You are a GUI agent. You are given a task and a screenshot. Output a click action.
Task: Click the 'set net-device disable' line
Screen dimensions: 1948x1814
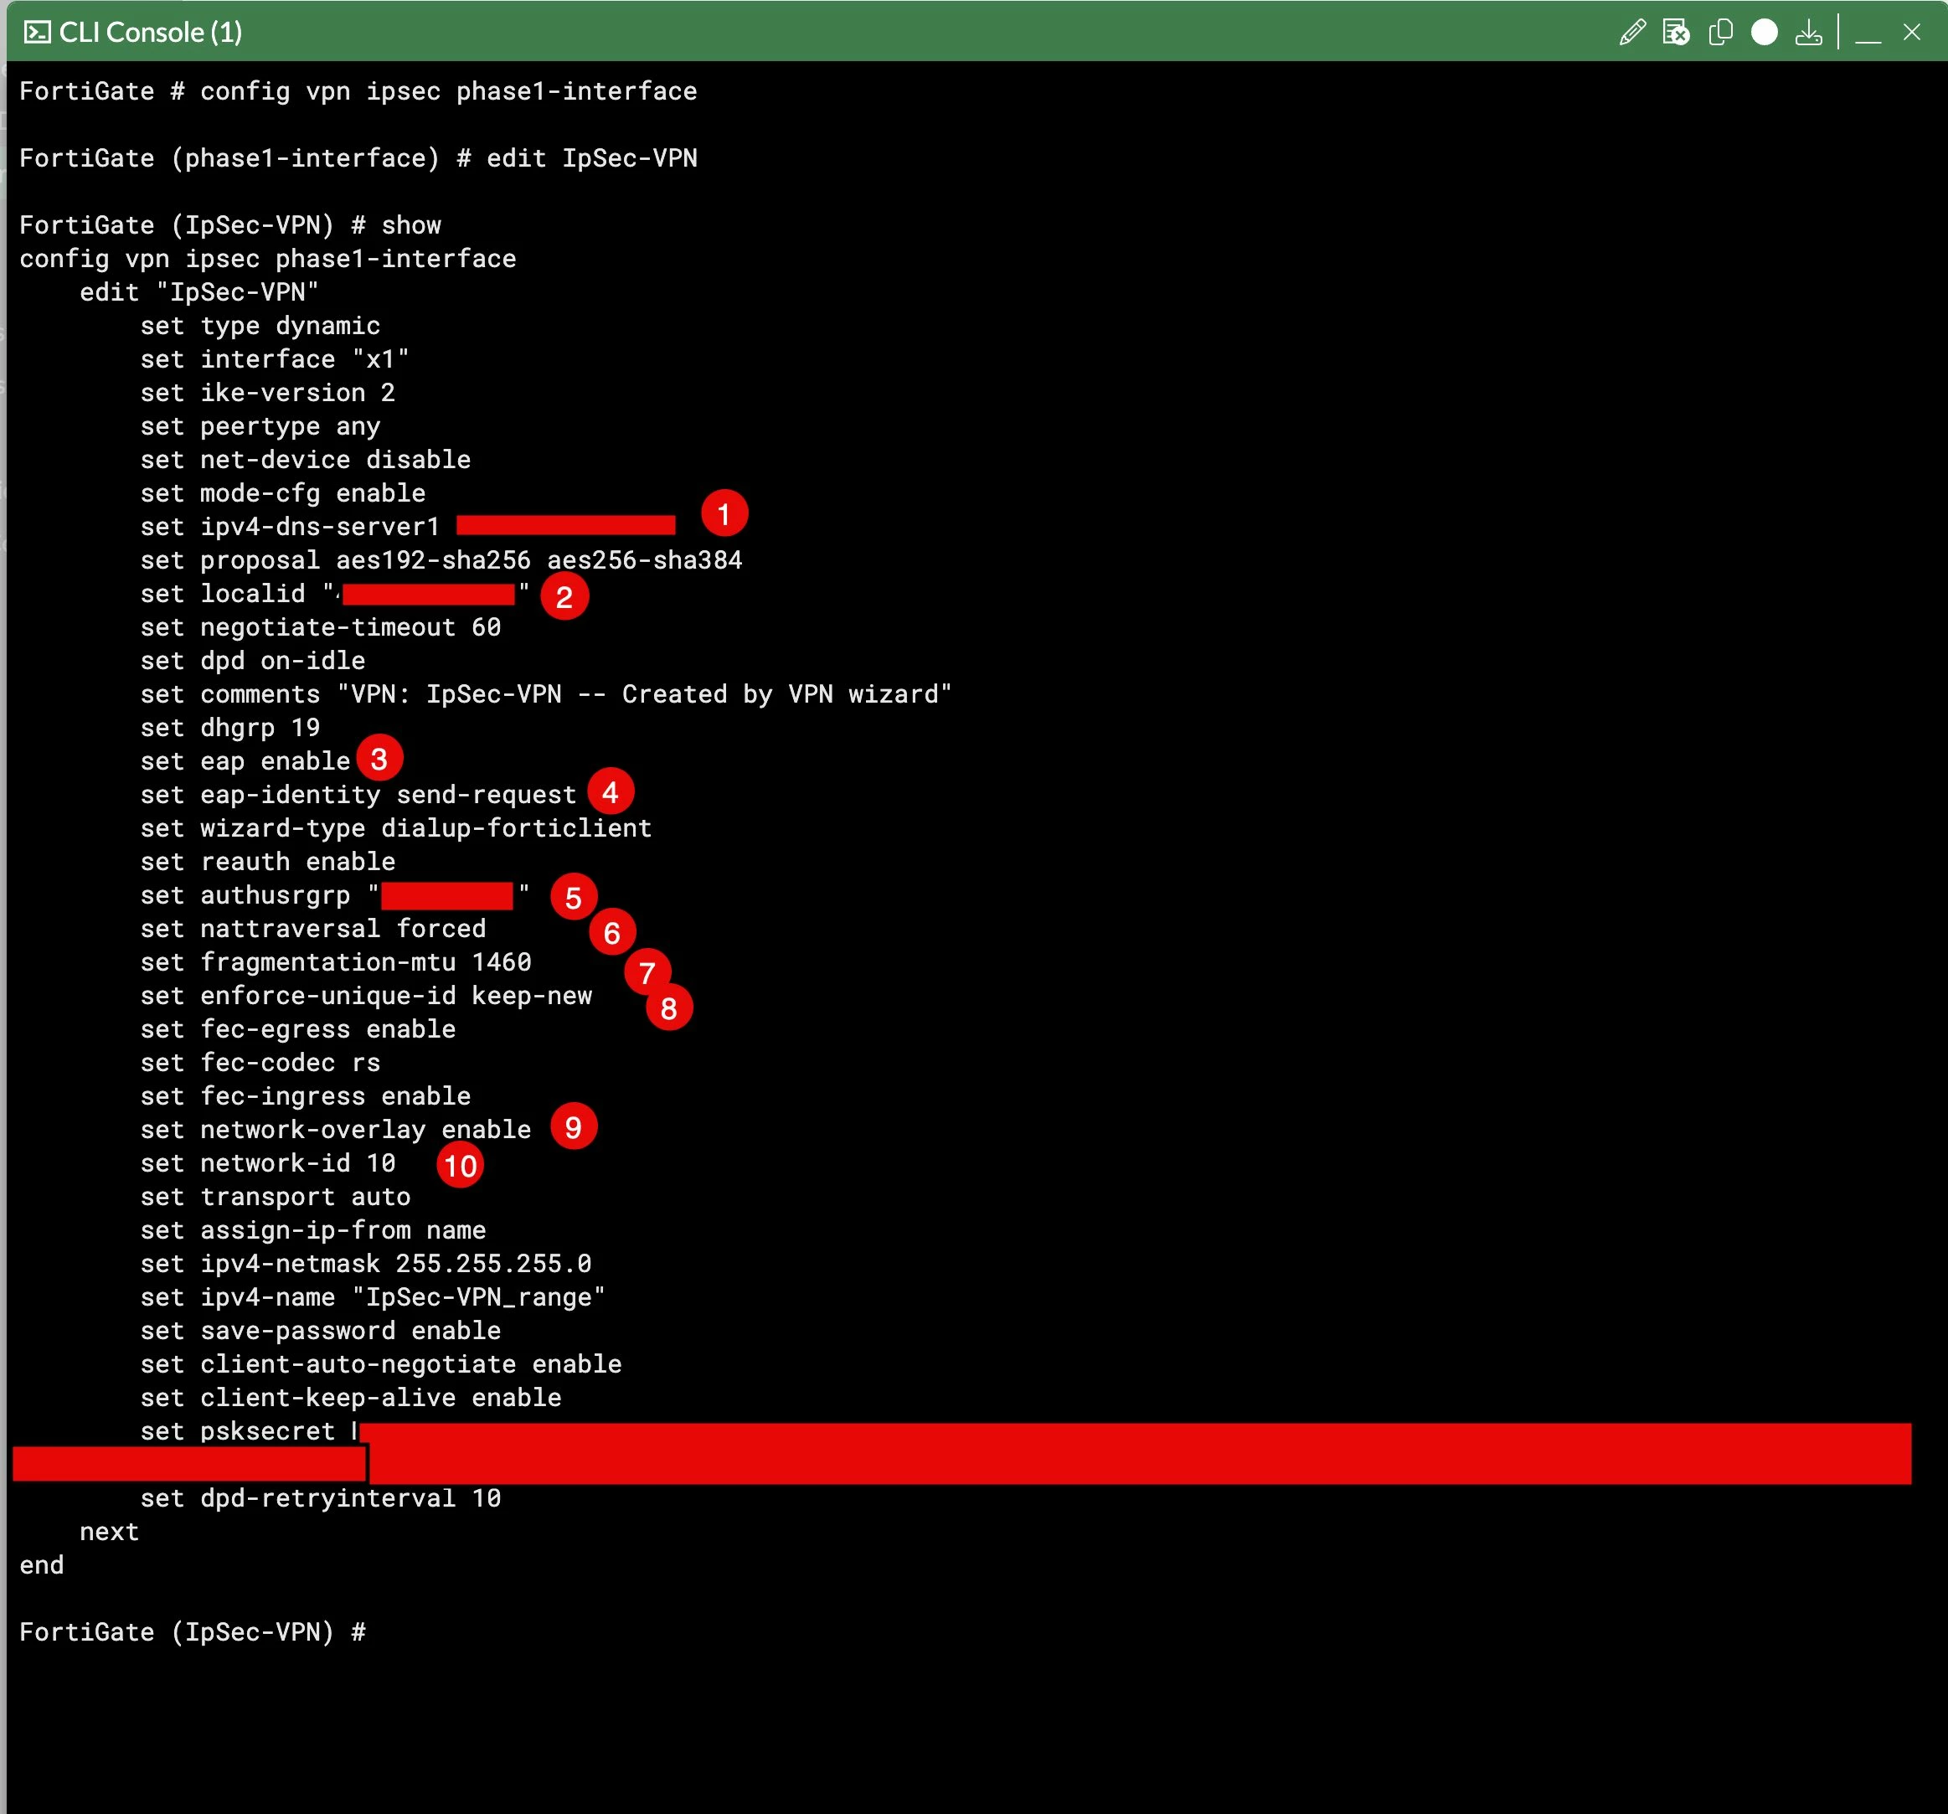click(305, 460)
